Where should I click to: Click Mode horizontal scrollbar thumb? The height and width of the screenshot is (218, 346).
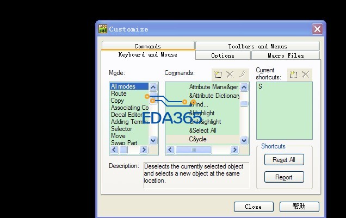pos(123,150)
